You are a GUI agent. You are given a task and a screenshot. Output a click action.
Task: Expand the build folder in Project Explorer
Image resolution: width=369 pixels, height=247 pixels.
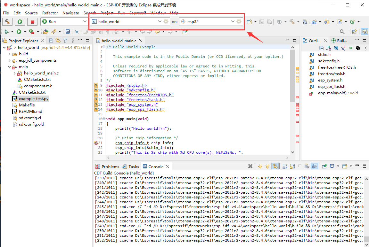(9, 54)
